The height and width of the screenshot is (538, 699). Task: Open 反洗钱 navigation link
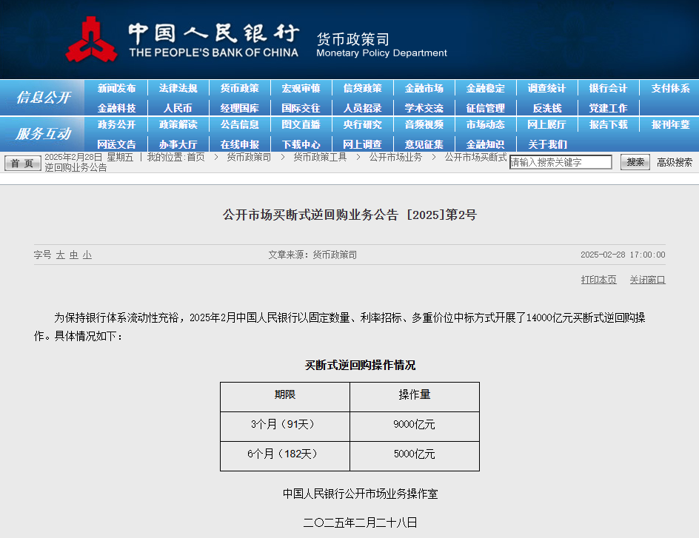pyautogui.click(x=547, y=108)
